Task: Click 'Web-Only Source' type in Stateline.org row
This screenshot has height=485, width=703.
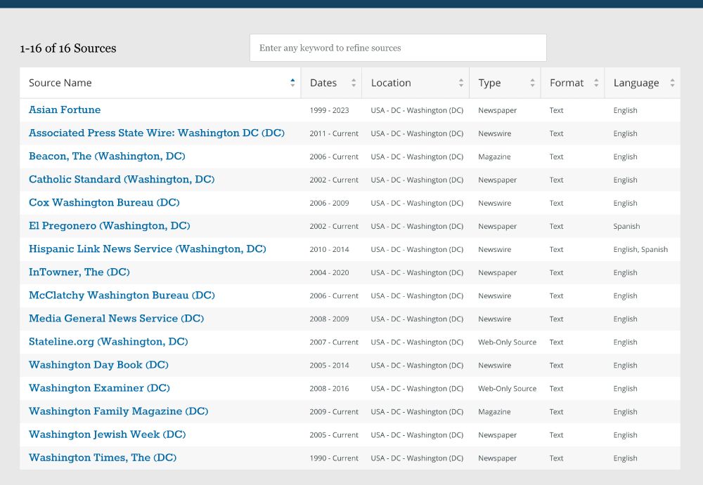Action: coord(507,342)
